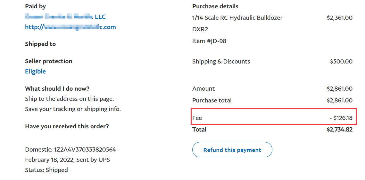Select the $500.00 shipping amount
The image size is (365, 180).
(x=341, y=62)
